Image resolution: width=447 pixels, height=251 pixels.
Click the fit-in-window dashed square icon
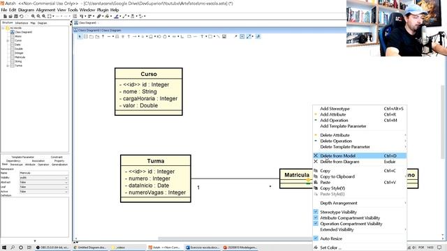click(x=50, y=16)
